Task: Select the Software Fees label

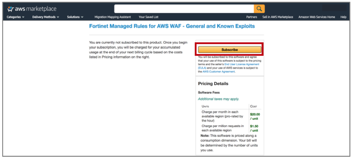Action: pos(209,92)
